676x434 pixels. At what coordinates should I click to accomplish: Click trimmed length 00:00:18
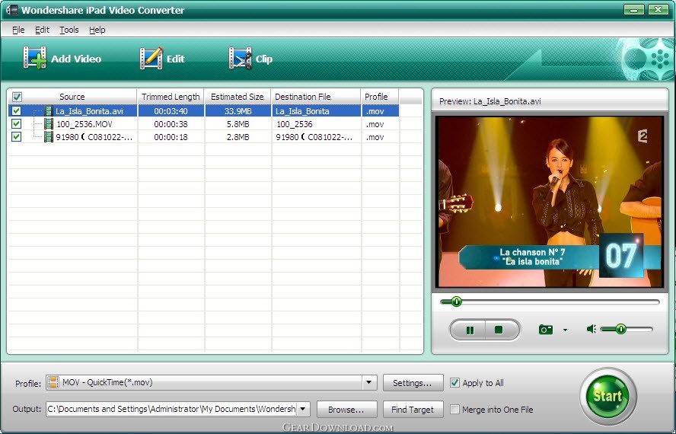tap(171, 137)
